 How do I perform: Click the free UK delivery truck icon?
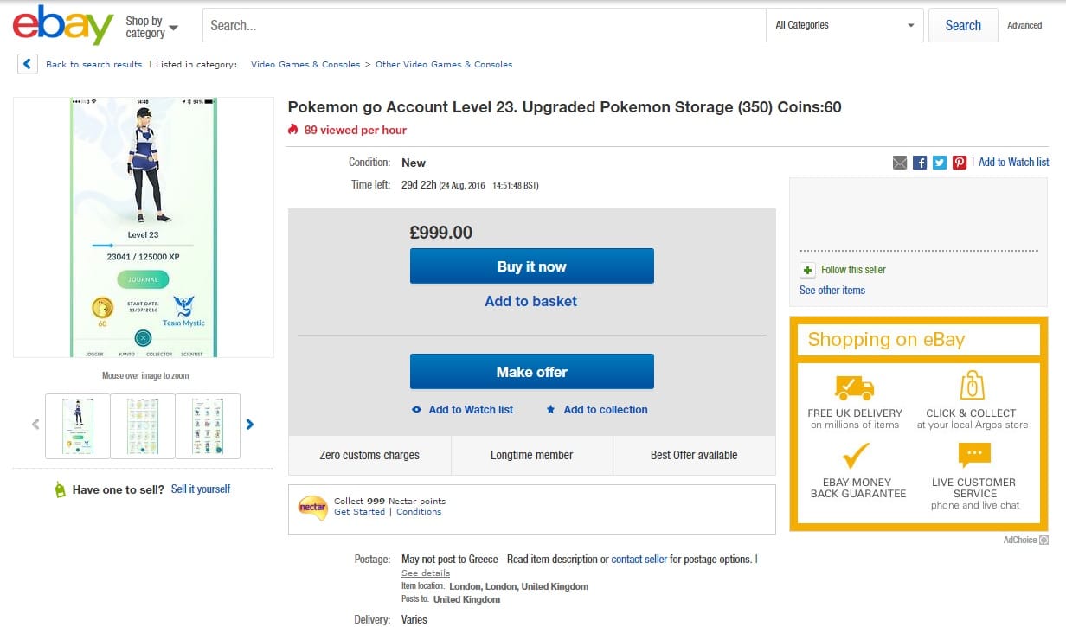click(x=854, y=387)
